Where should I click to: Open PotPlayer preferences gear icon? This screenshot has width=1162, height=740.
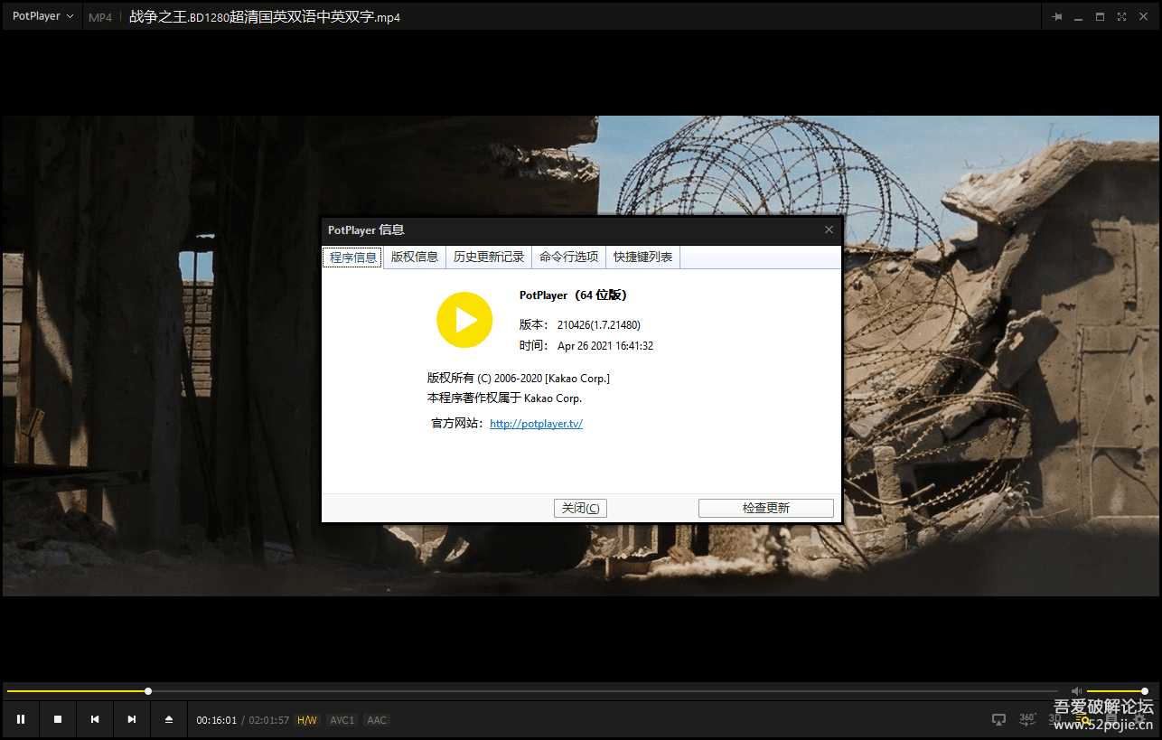click(1139, 719)
